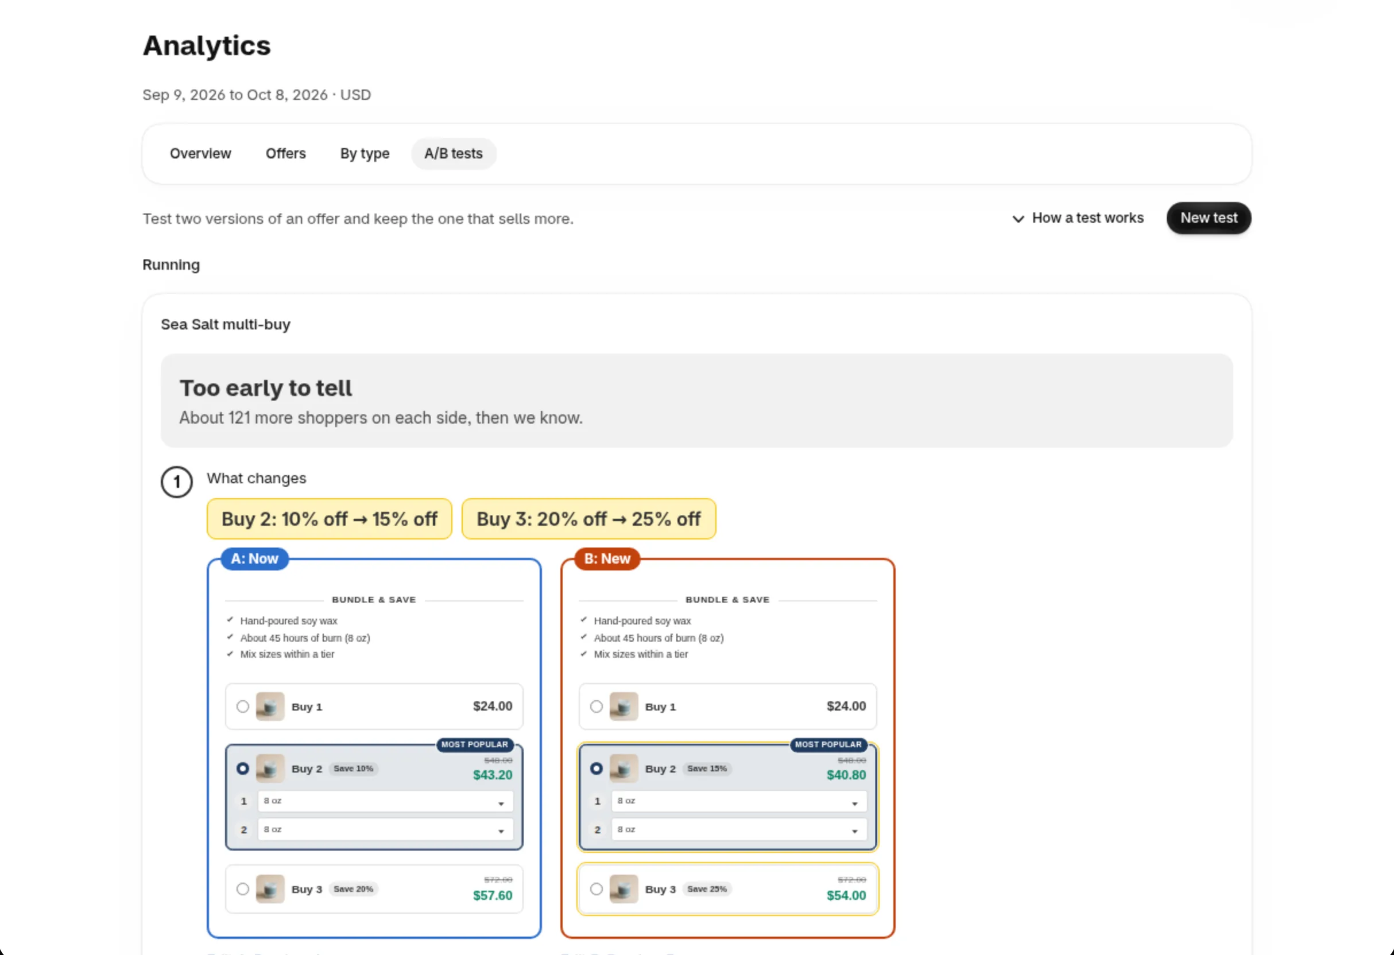Click the A: Now variant label
The width and height of the screenshot is (1394, 955).
coord(254,559)
